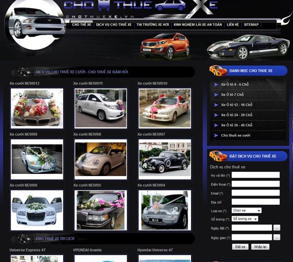Focus the Điện thoại input field
The width and height of the screenshot is (293, 262).
click(256, 184)
